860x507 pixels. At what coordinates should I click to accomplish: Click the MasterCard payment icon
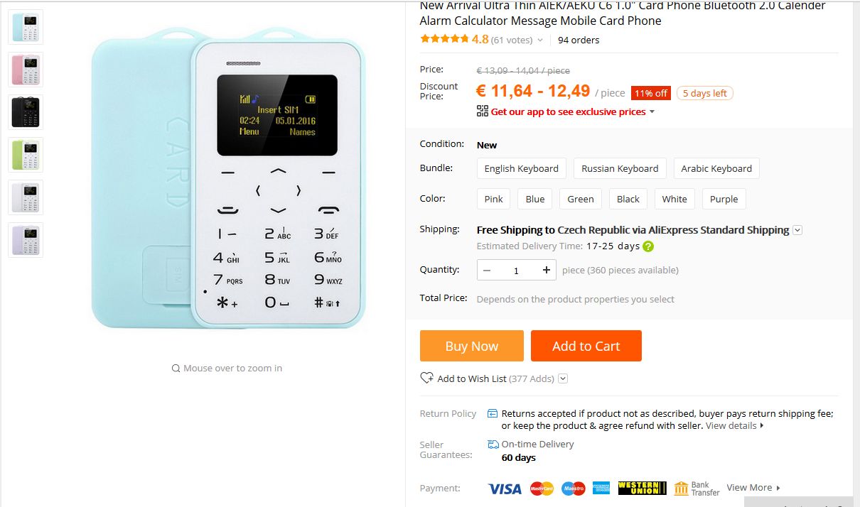click(542, 488)
